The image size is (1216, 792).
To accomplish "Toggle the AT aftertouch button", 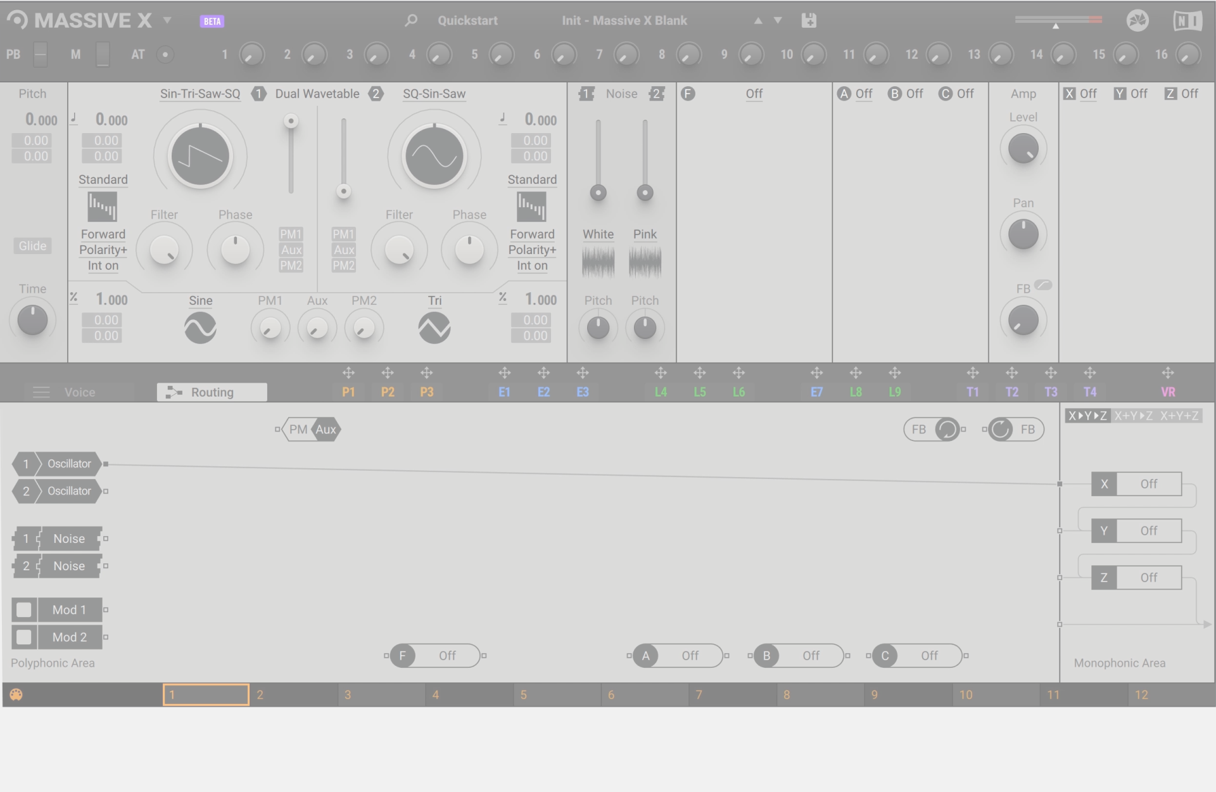I will coord(165,54).
